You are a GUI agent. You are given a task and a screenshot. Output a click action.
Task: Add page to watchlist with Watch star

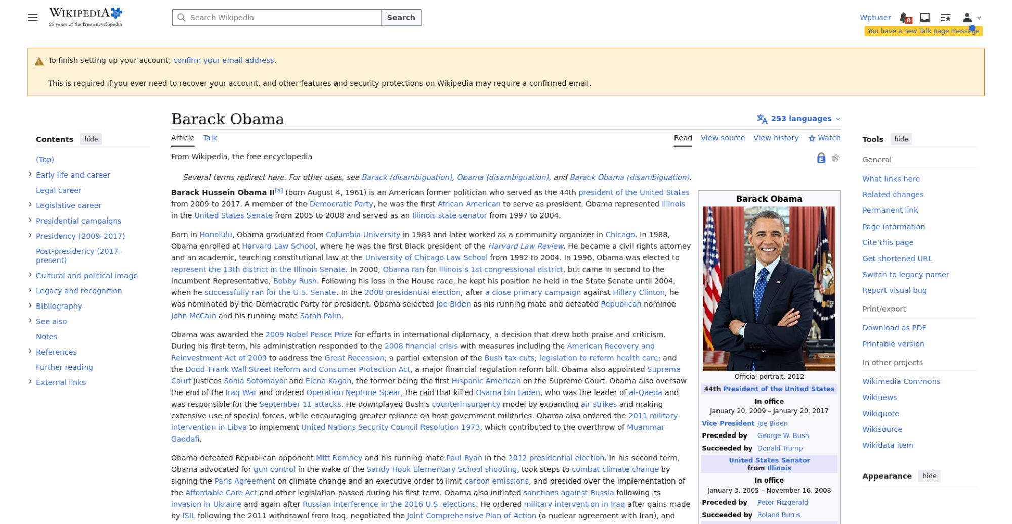tap(824, 138)
